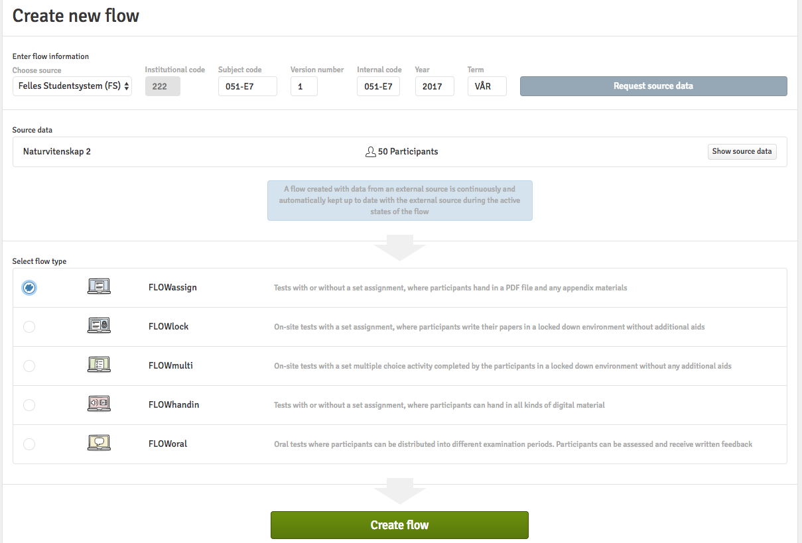Click the Internal code text field
Image resolution: width=802 pixels, height=543 pixels.
coord(378,86)
